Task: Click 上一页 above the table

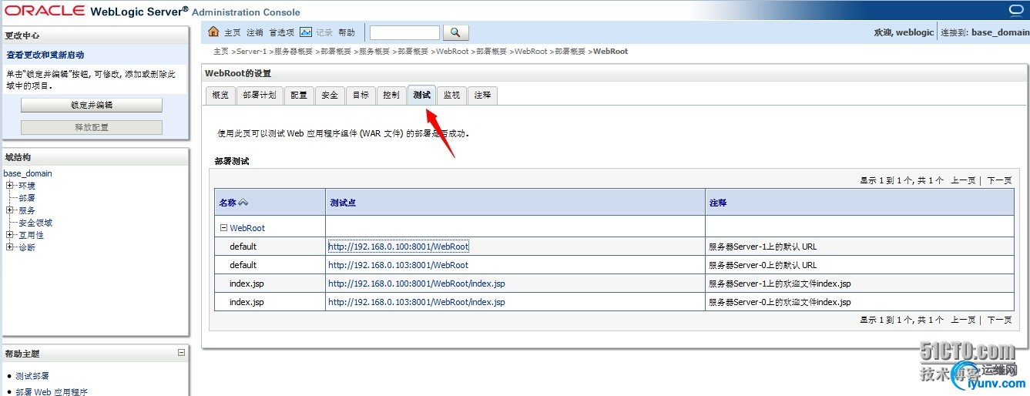Action: 963,180
